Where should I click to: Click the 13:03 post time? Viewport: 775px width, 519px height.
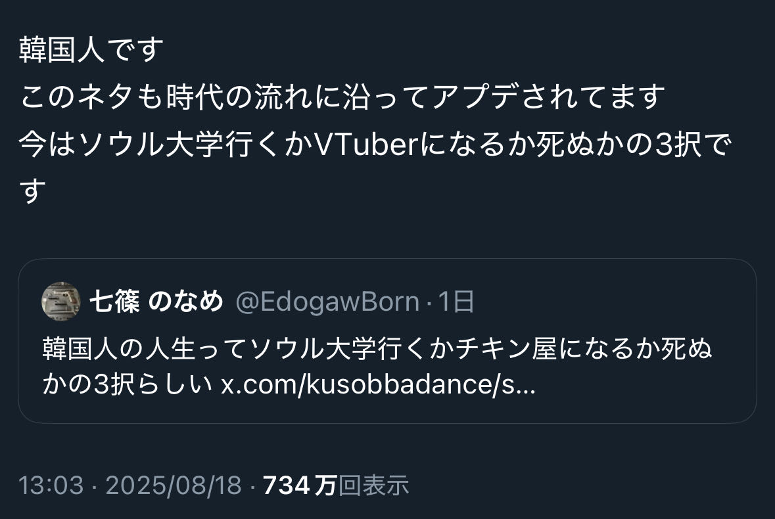[x=51, y=485]
